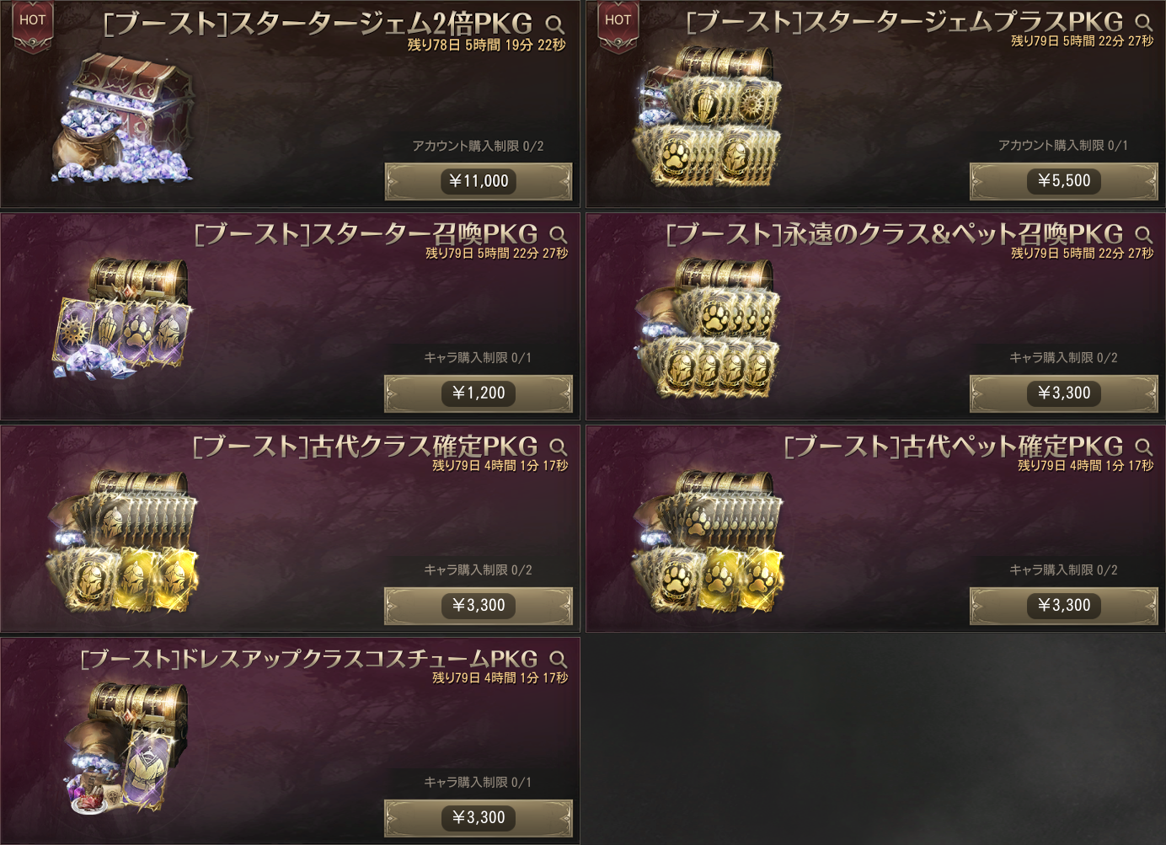Buy 永遠のクラス&ペット召喚PKG for ¥3,300
The height and width of the screenshot is (845, 1166).
tap(1064, 393)
